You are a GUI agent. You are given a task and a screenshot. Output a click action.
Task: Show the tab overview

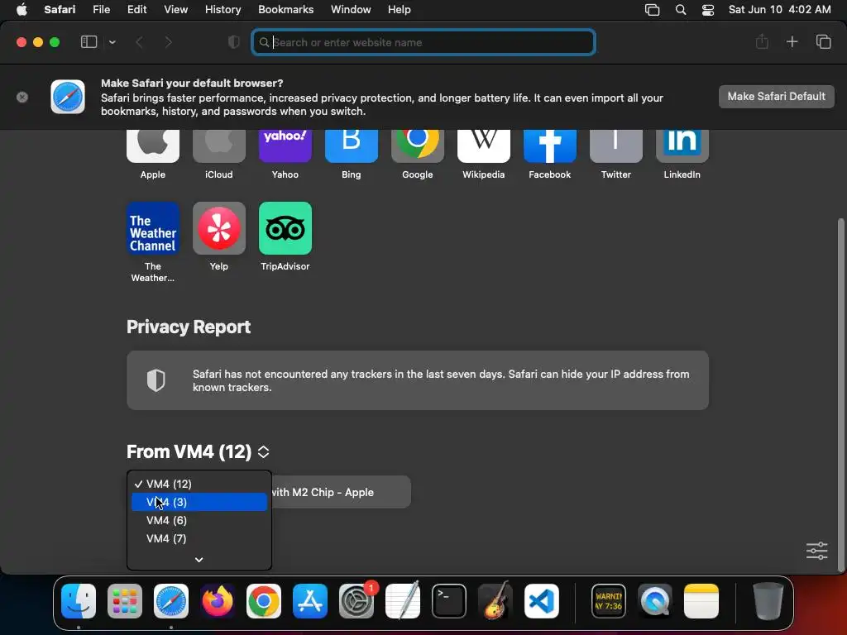coord(823,41)
